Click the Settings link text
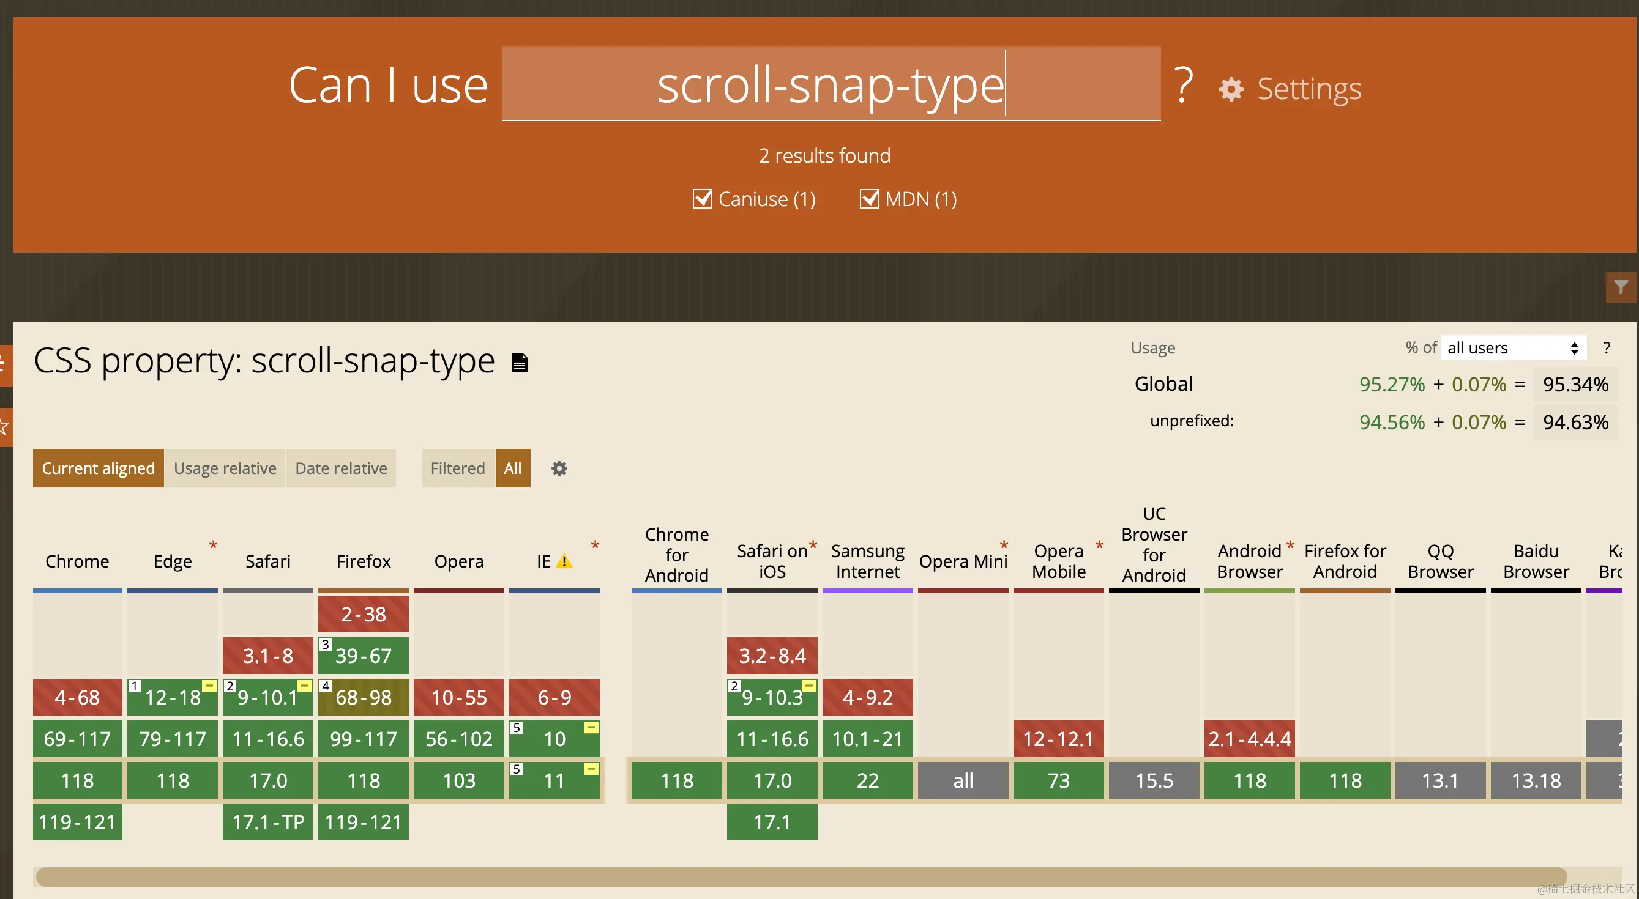The height and width of the screenshot is (899, 1639). 1309,89
